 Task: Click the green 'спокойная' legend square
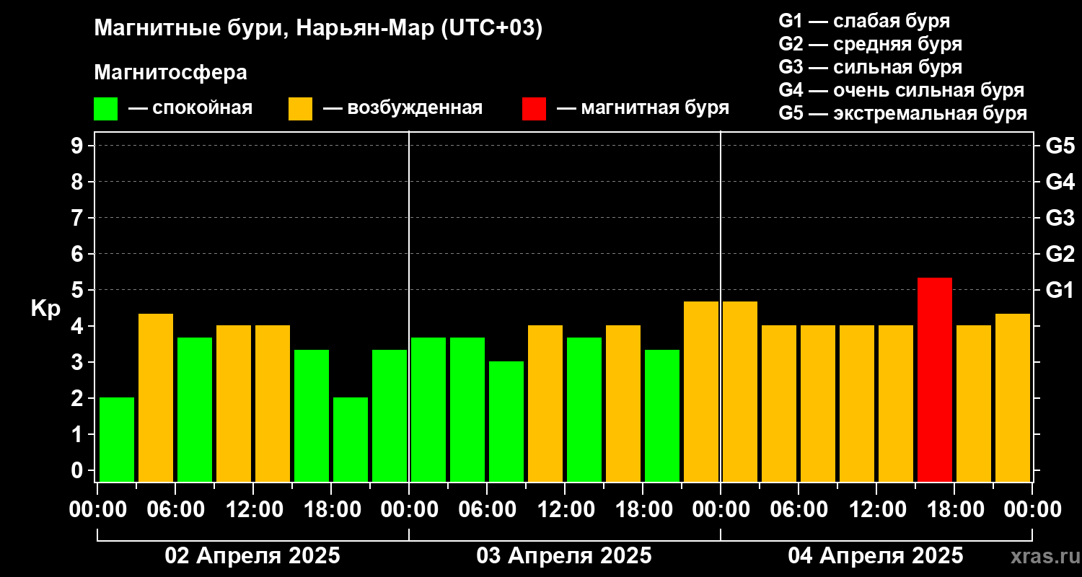click(106, 109)
